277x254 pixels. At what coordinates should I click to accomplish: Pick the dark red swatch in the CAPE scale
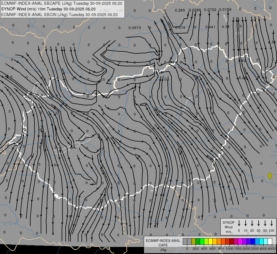(x=232, y=241)
